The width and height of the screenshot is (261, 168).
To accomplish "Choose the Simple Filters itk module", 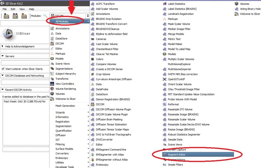I will (175, 165).
